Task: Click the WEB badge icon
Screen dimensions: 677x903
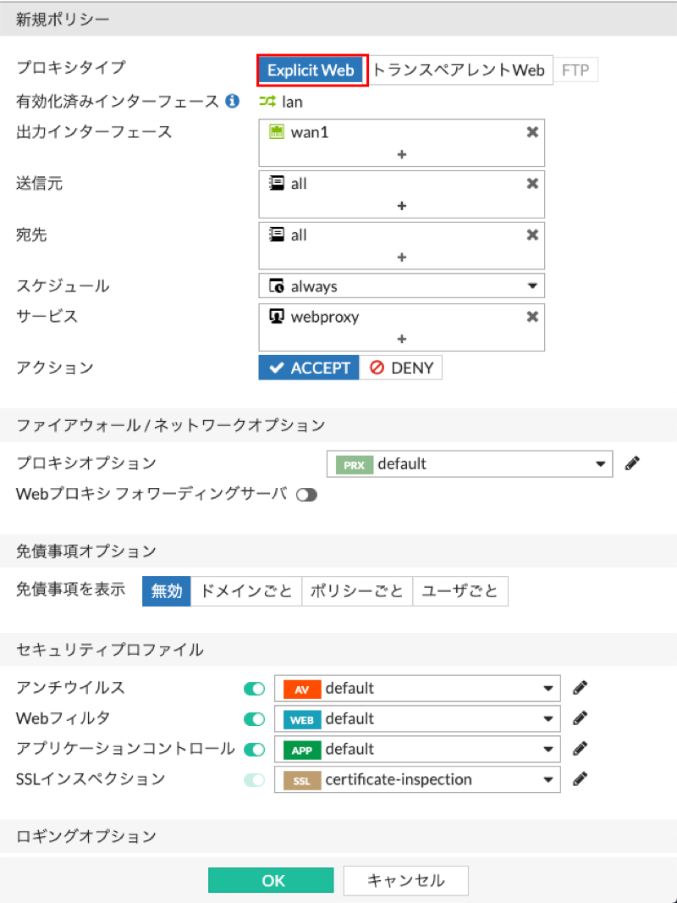Action: 302,719
